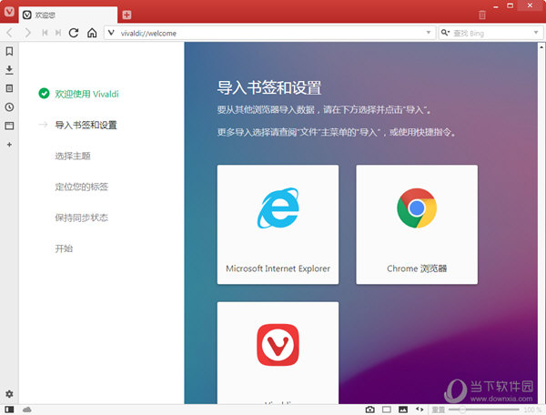Go back one page in history
Image resolution: width=546 pixels, height=415 pixels.
coord(9,33)
